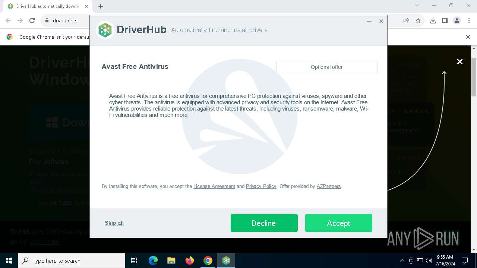The height and width of the screenshot is (268, 477).
Task: Open Chrome three-dot menu
Action: tap(469, 20)
